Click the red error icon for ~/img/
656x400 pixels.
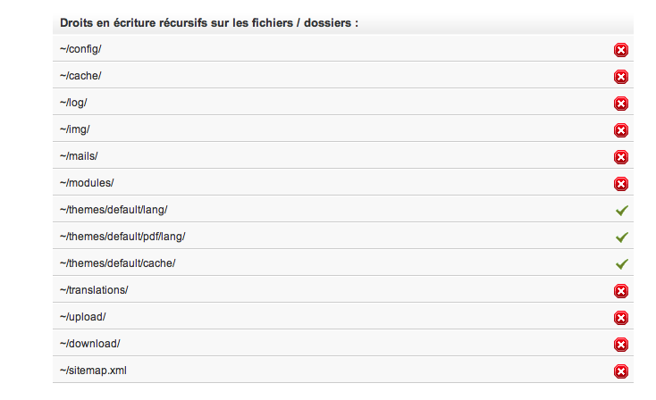621,130
